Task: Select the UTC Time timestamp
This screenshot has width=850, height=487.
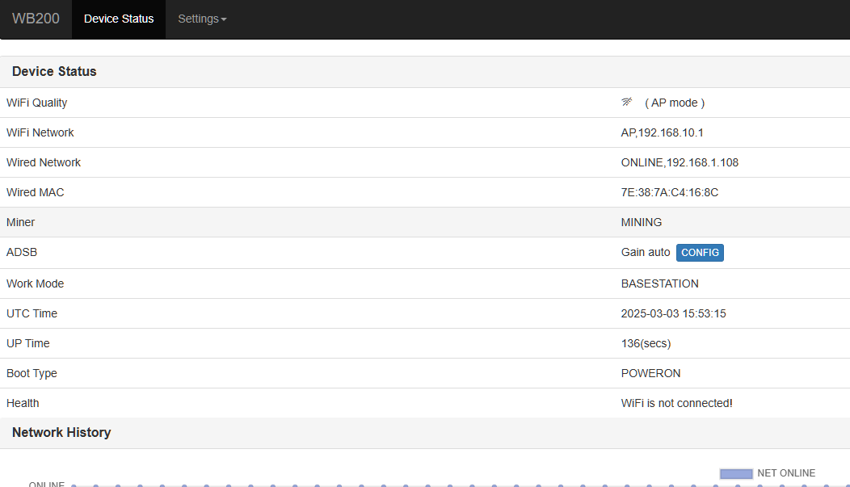Action: tap(673, 313)
